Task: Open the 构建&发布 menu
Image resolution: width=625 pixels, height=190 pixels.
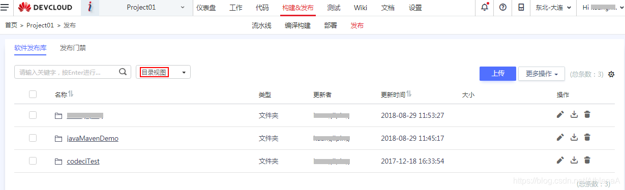Action: pyautogui.click(x=298, y=8)
